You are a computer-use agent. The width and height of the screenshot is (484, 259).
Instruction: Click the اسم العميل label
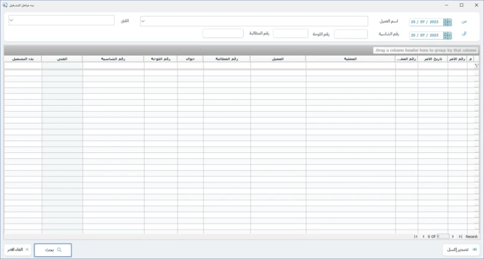click(389, 21)
